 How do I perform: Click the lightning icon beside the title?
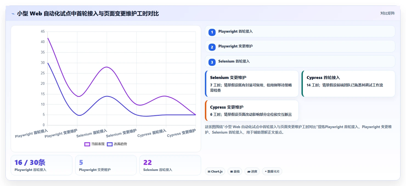[13, 14]
